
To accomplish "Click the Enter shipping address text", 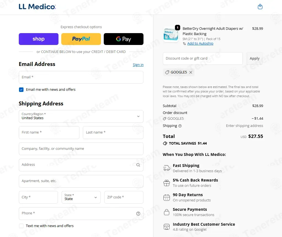I will tap(244, 126).
